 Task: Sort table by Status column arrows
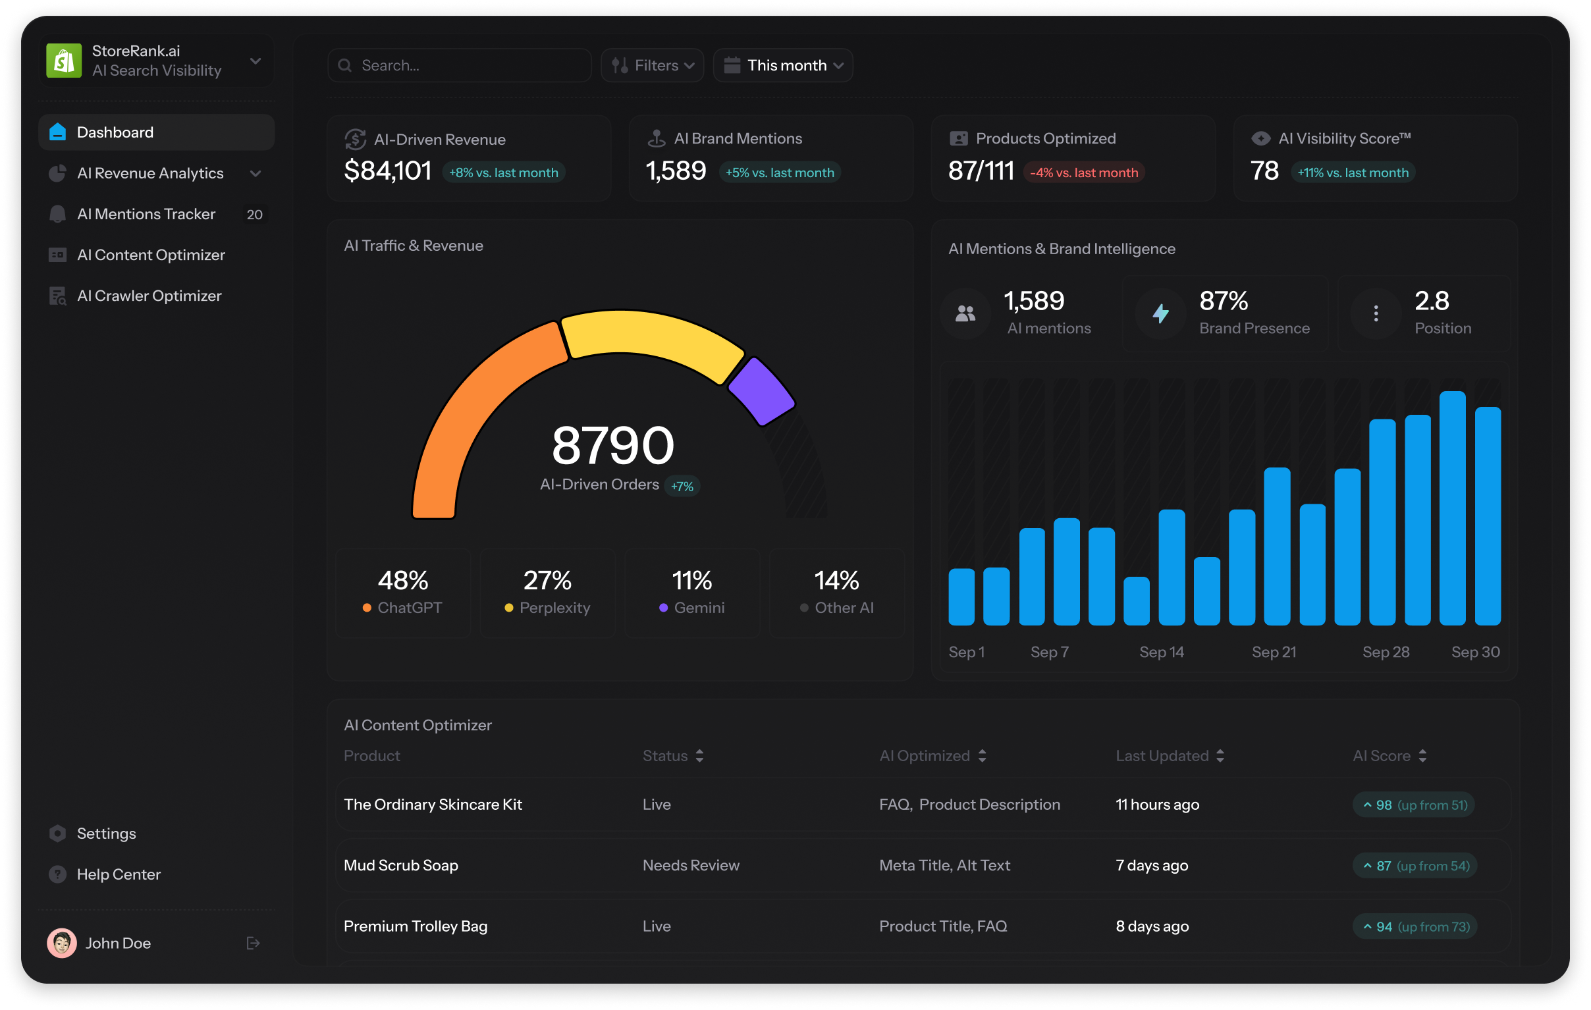click(x=700, y=756)
